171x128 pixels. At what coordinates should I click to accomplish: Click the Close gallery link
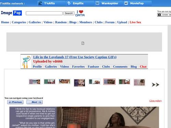(x=156, y=101)
